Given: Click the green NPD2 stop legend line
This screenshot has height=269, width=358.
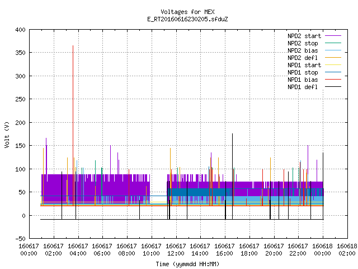Looking at the screenshot, I should [333, 43].
